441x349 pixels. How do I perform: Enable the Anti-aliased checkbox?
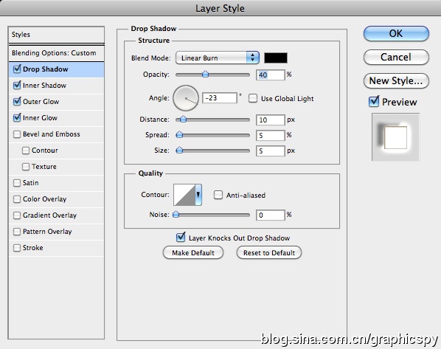218,195
